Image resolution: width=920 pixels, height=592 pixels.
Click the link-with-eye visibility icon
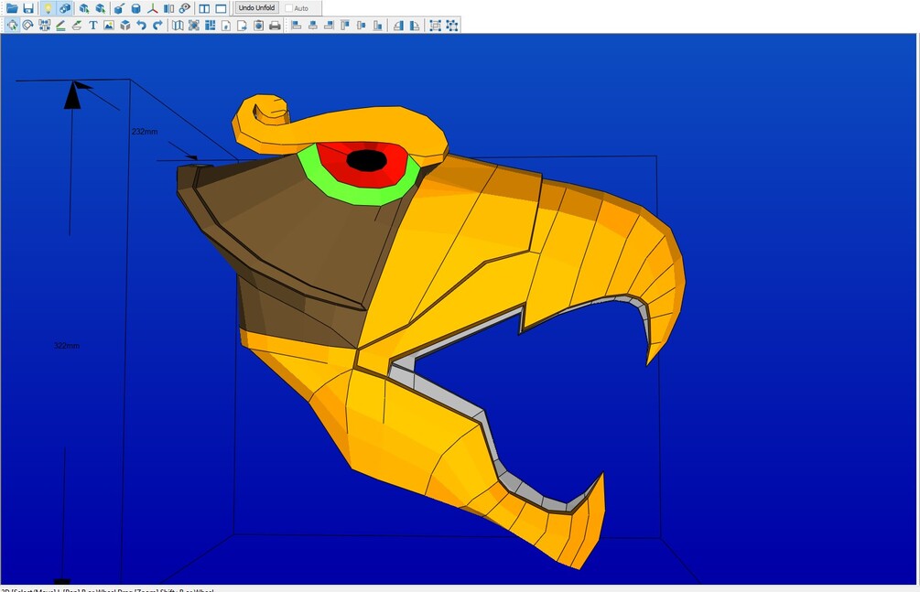[x=185, y=8]
